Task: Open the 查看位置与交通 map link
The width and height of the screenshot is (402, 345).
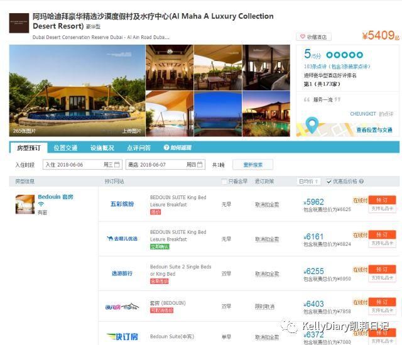Action: (x=374, y=130)
